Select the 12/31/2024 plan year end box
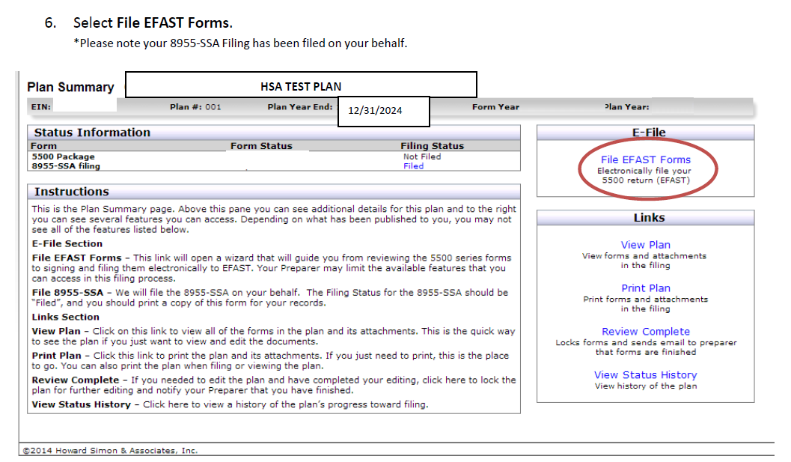 383,111
